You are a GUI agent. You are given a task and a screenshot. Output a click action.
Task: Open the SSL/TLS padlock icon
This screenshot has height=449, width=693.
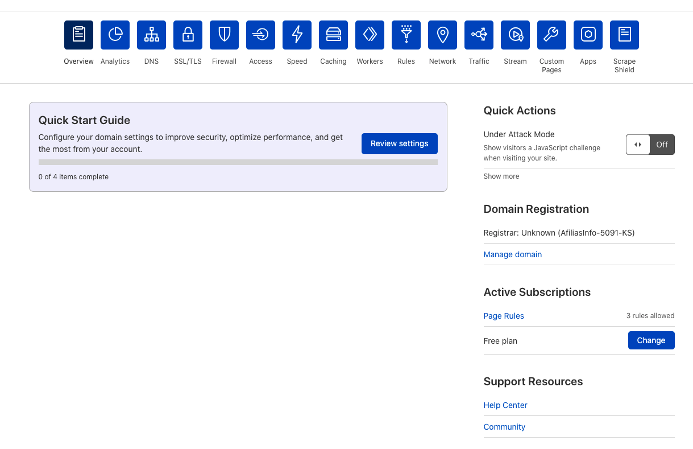[x=188, y=35]
